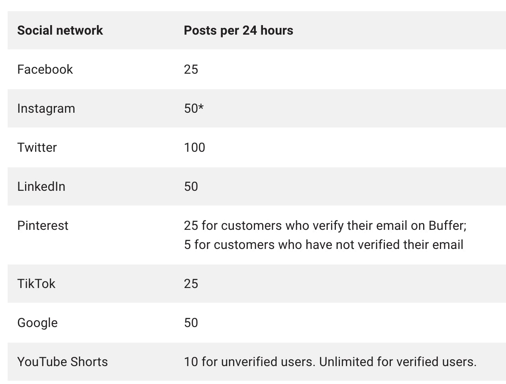Select the TikTok row label
506x384 pixels.
click(36, 284)
